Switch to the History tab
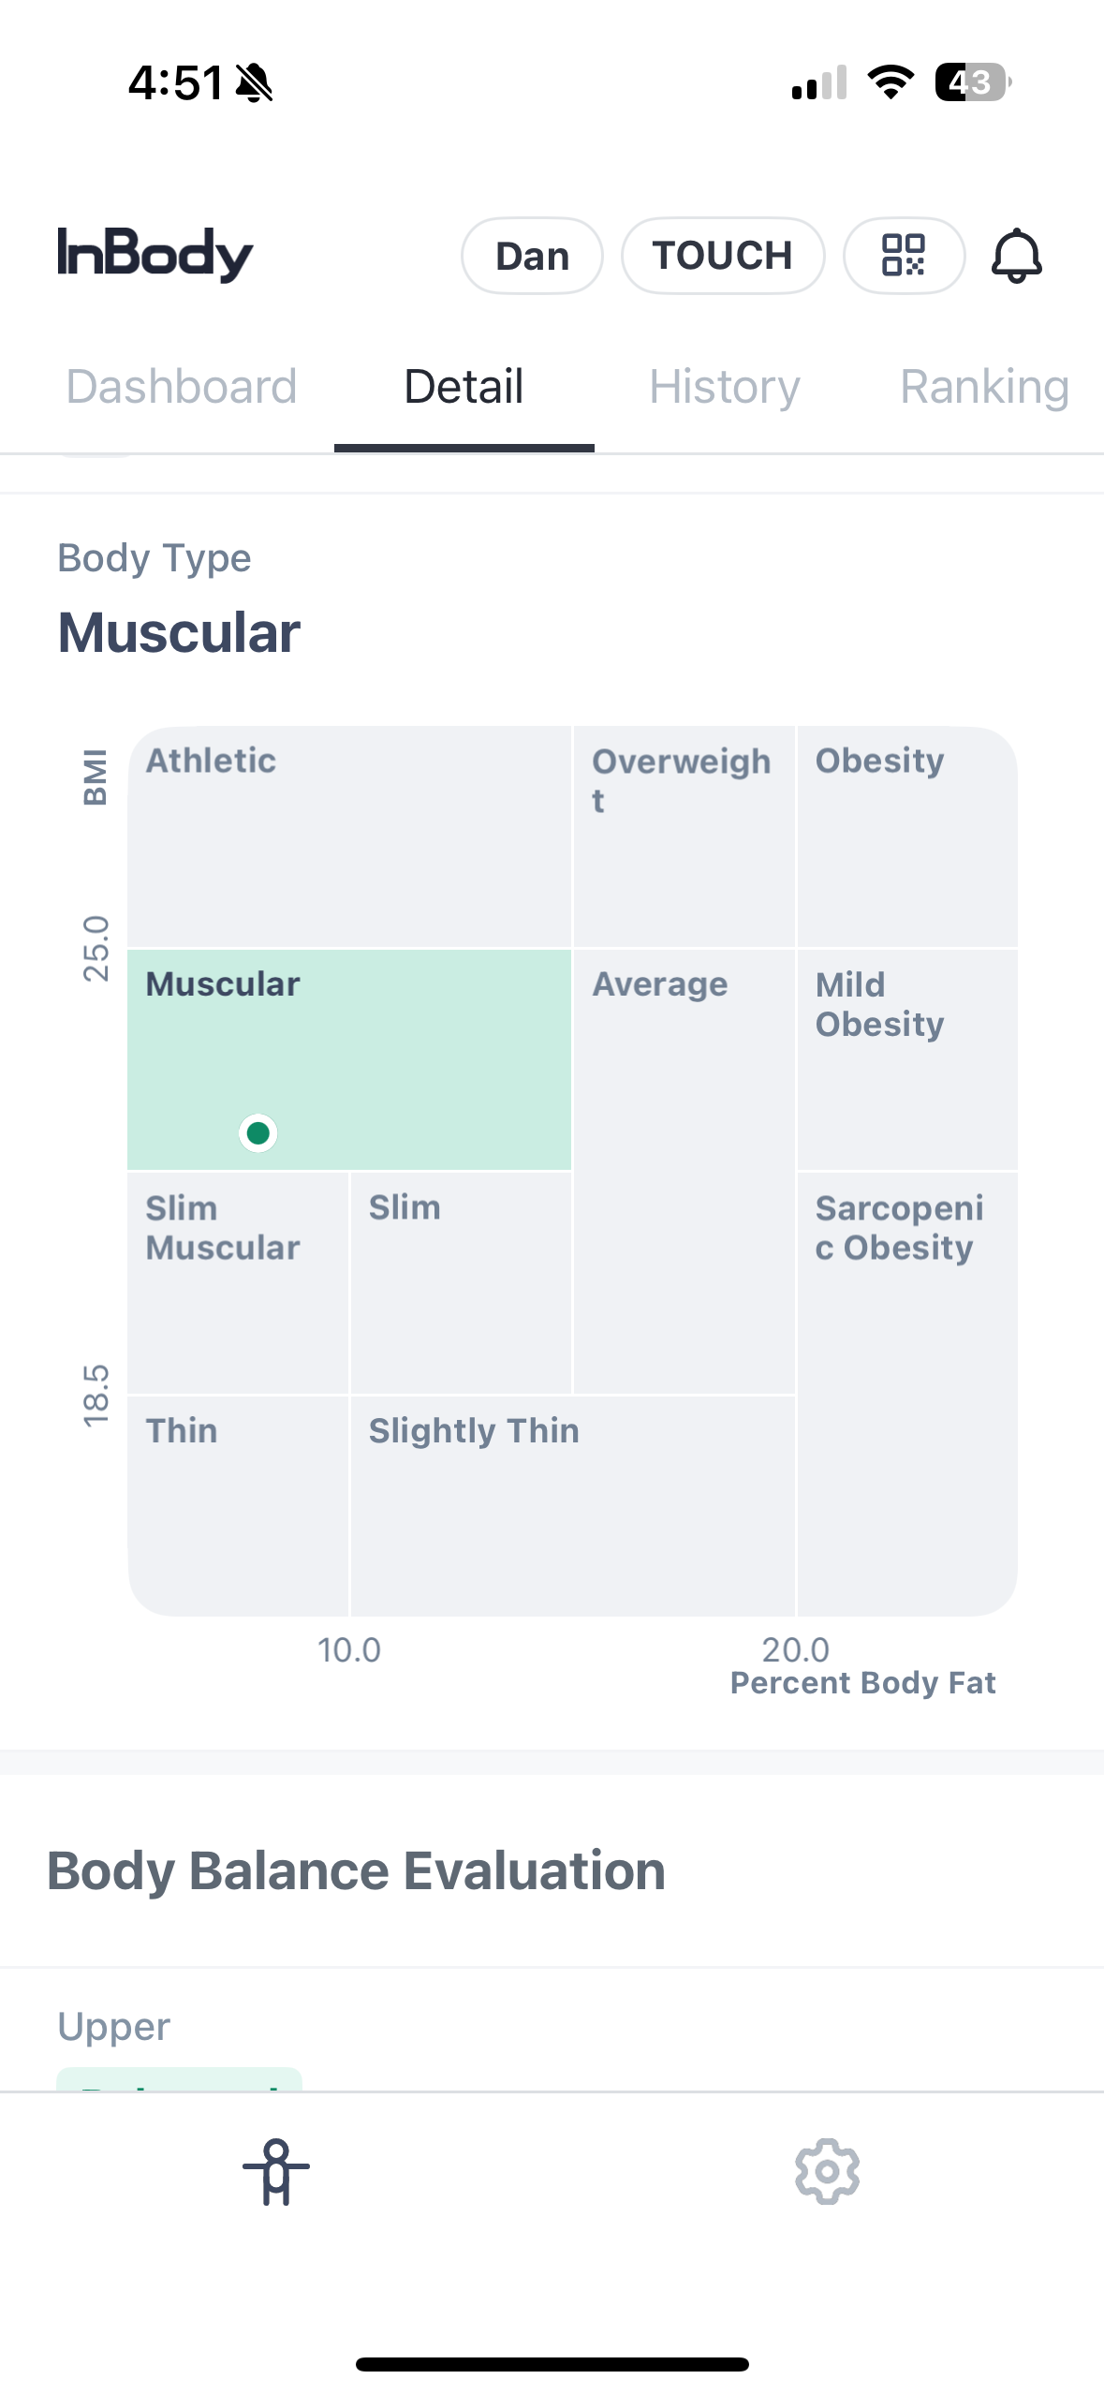 [x=725, y=387]
